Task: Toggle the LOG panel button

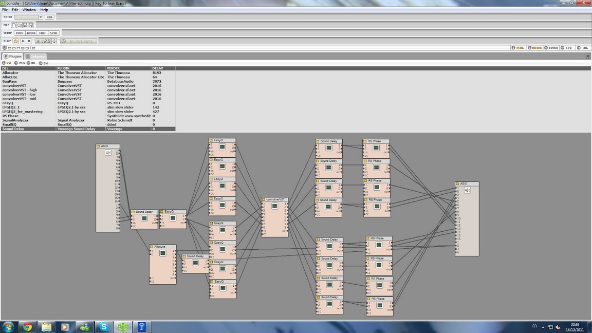Action: coord(583,48)
